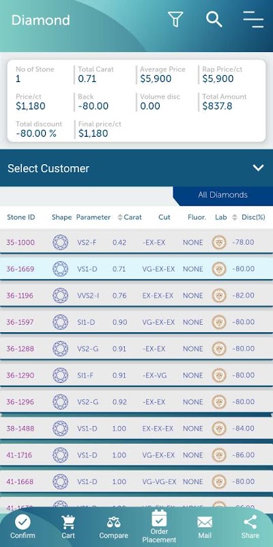The image size is (273, 547).
Task: Open the Cart icon
Action: click(68, 522)
